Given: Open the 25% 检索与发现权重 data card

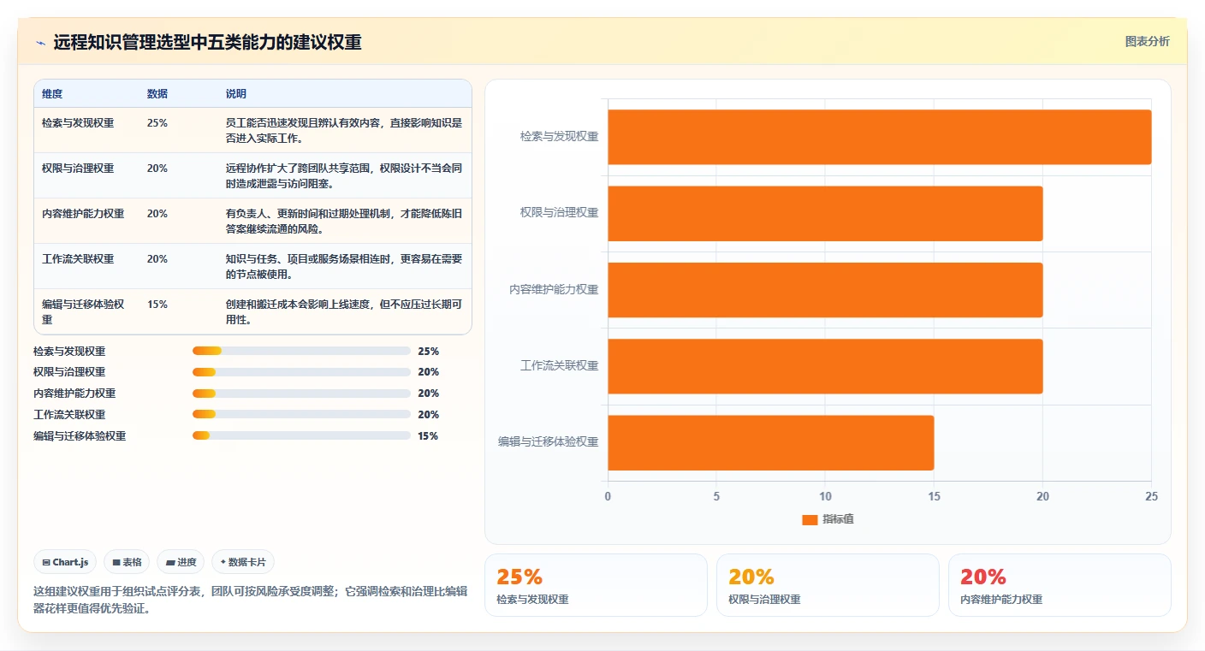Looking at the screenshot, I should [x=596, y=585].
